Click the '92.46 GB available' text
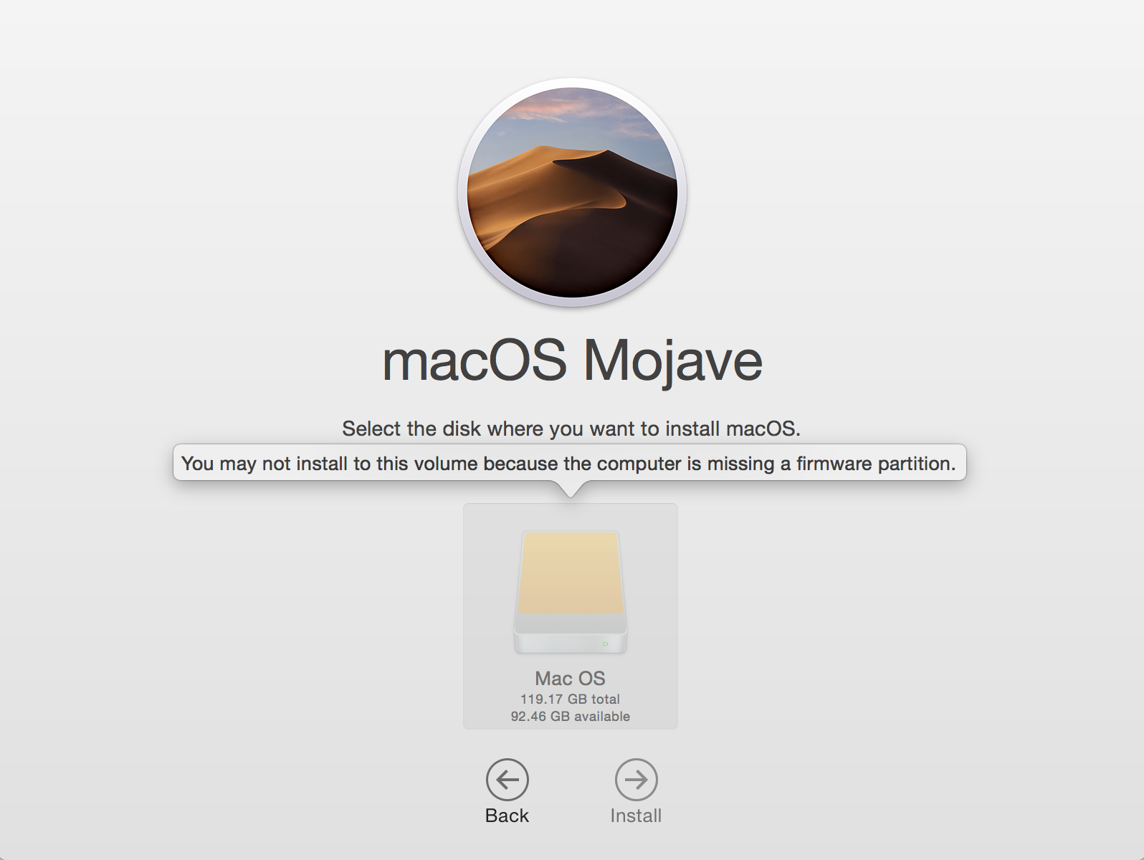 (x=571, y=716)
